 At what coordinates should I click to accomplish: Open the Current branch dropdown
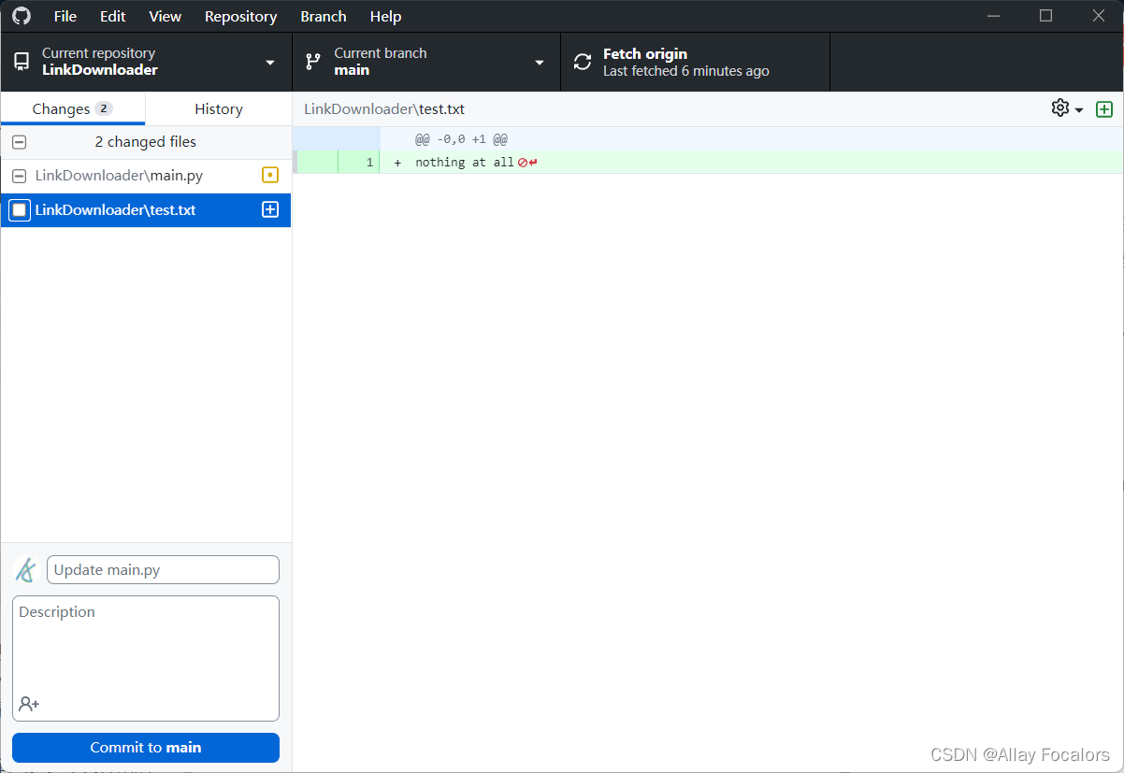540,61
